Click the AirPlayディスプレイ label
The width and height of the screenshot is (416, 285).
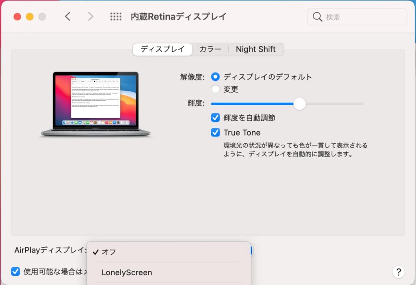coord(50,250)
